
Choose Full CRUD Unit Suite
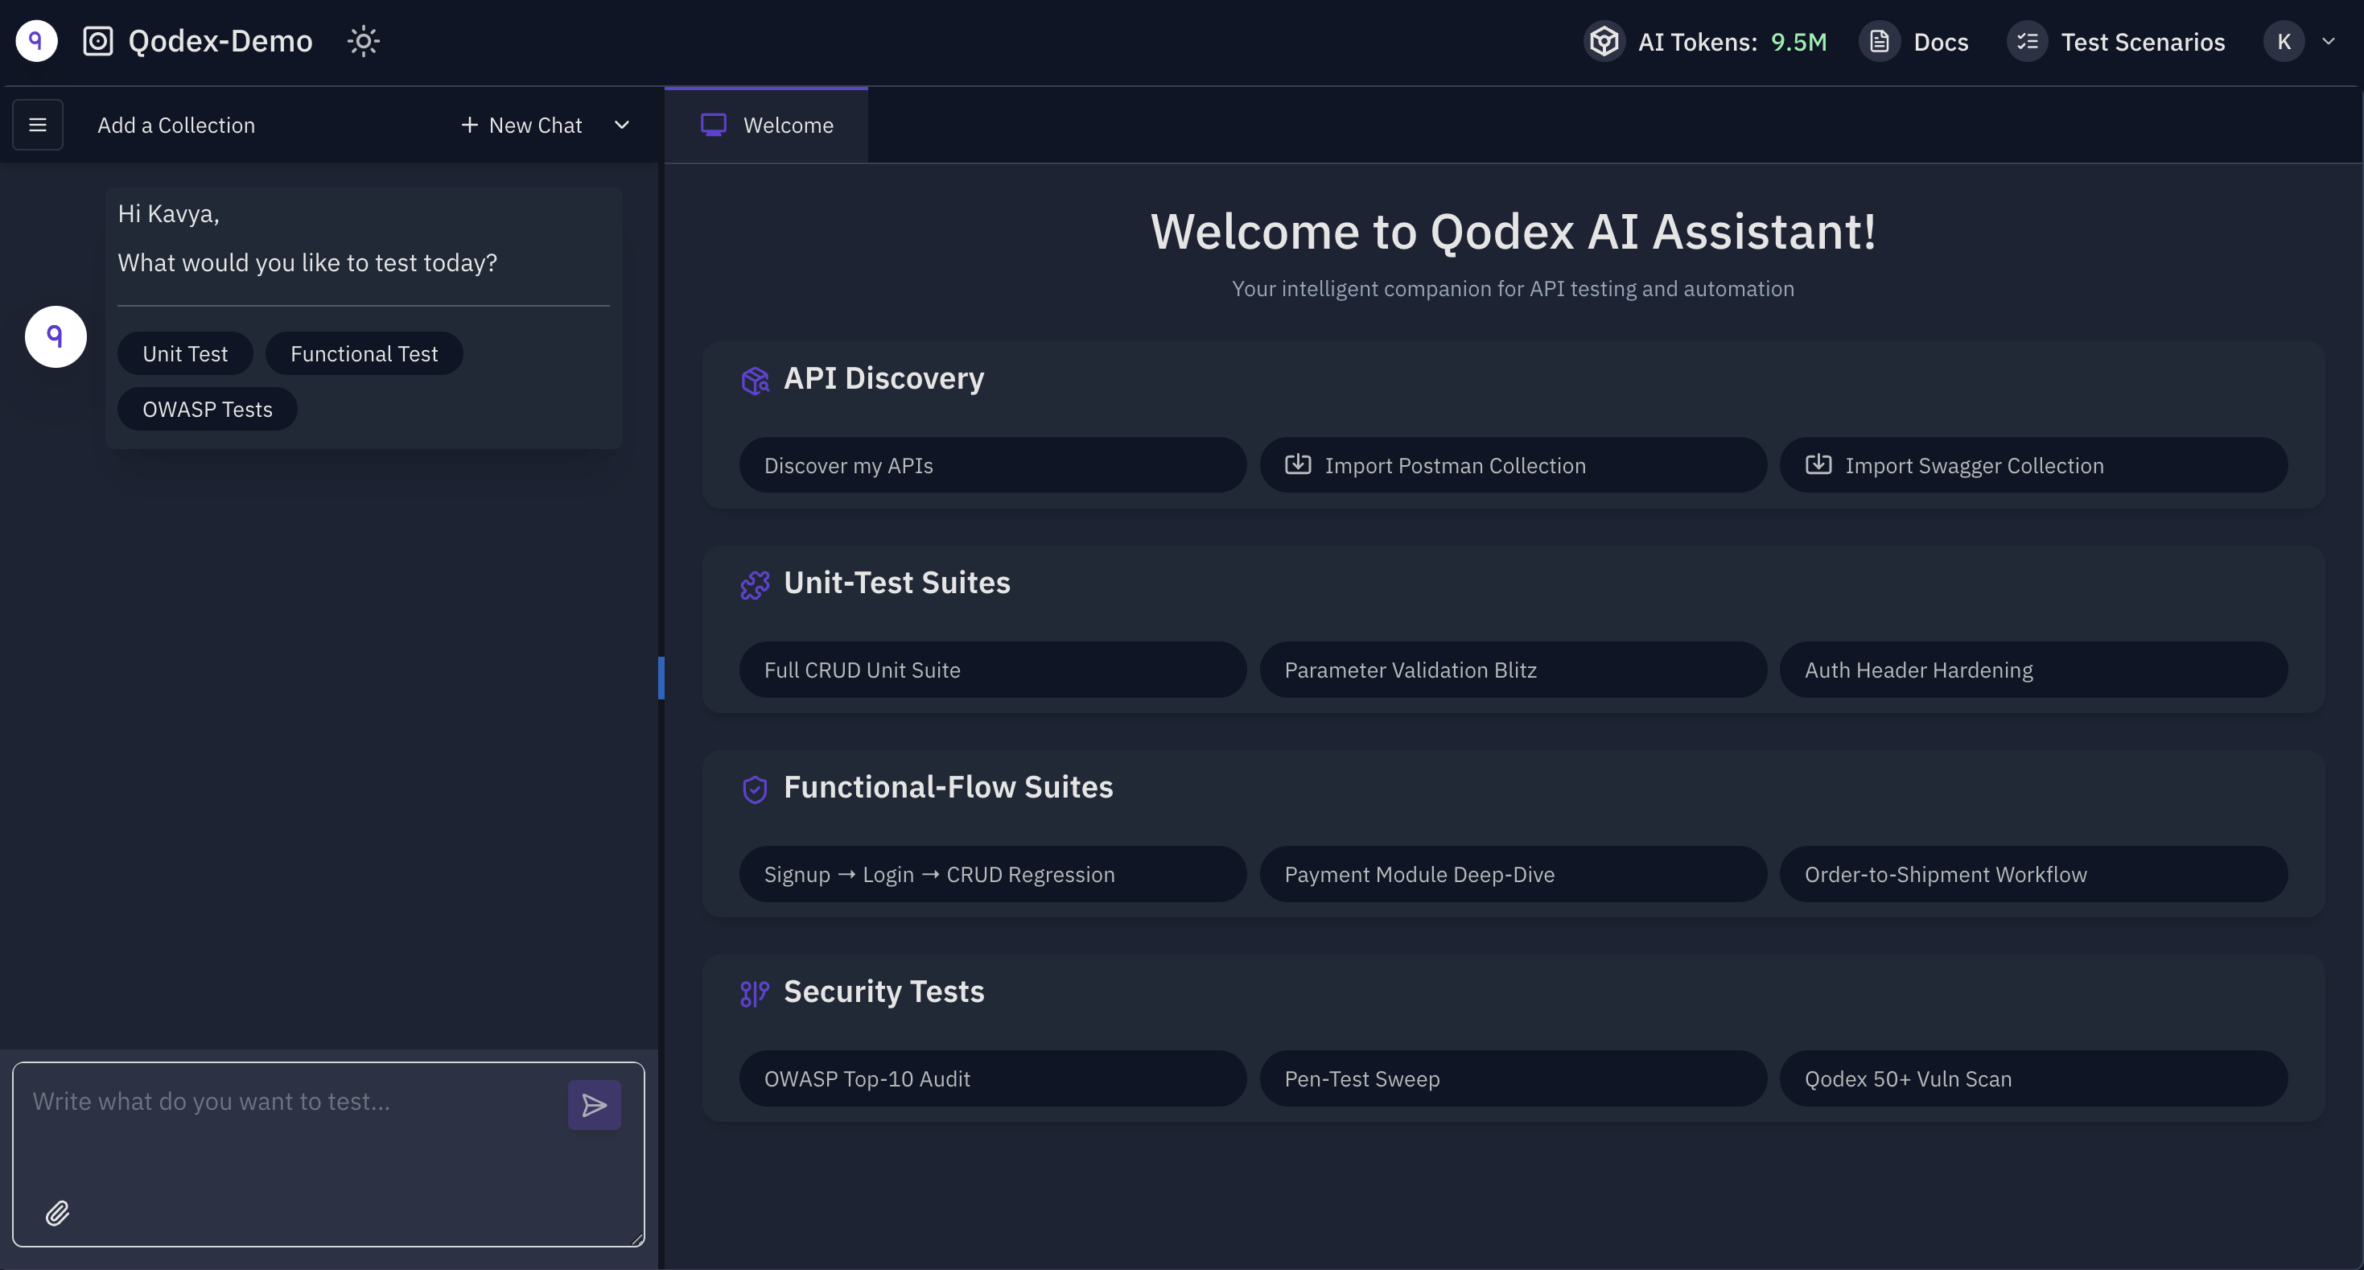tap(993, 670)
